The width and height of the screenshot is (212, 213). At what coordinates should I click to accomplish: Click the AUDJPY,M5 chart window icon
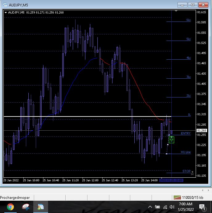pyautogui.click(x=5, y=5)
